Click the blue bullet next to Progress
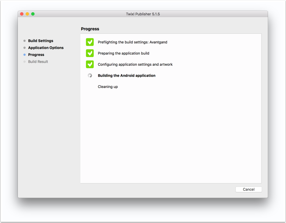This screenshot has height=223, width=286. point(25,55)
